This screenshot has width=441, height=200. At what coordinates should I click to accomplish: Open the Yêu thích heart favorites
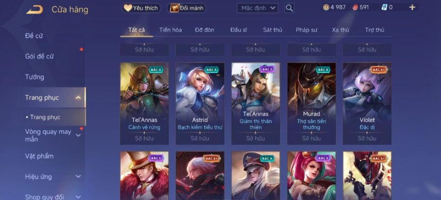(141, 8)
